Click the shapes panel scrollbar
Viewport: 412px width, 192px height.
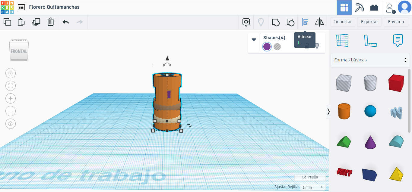coord(409,101)
